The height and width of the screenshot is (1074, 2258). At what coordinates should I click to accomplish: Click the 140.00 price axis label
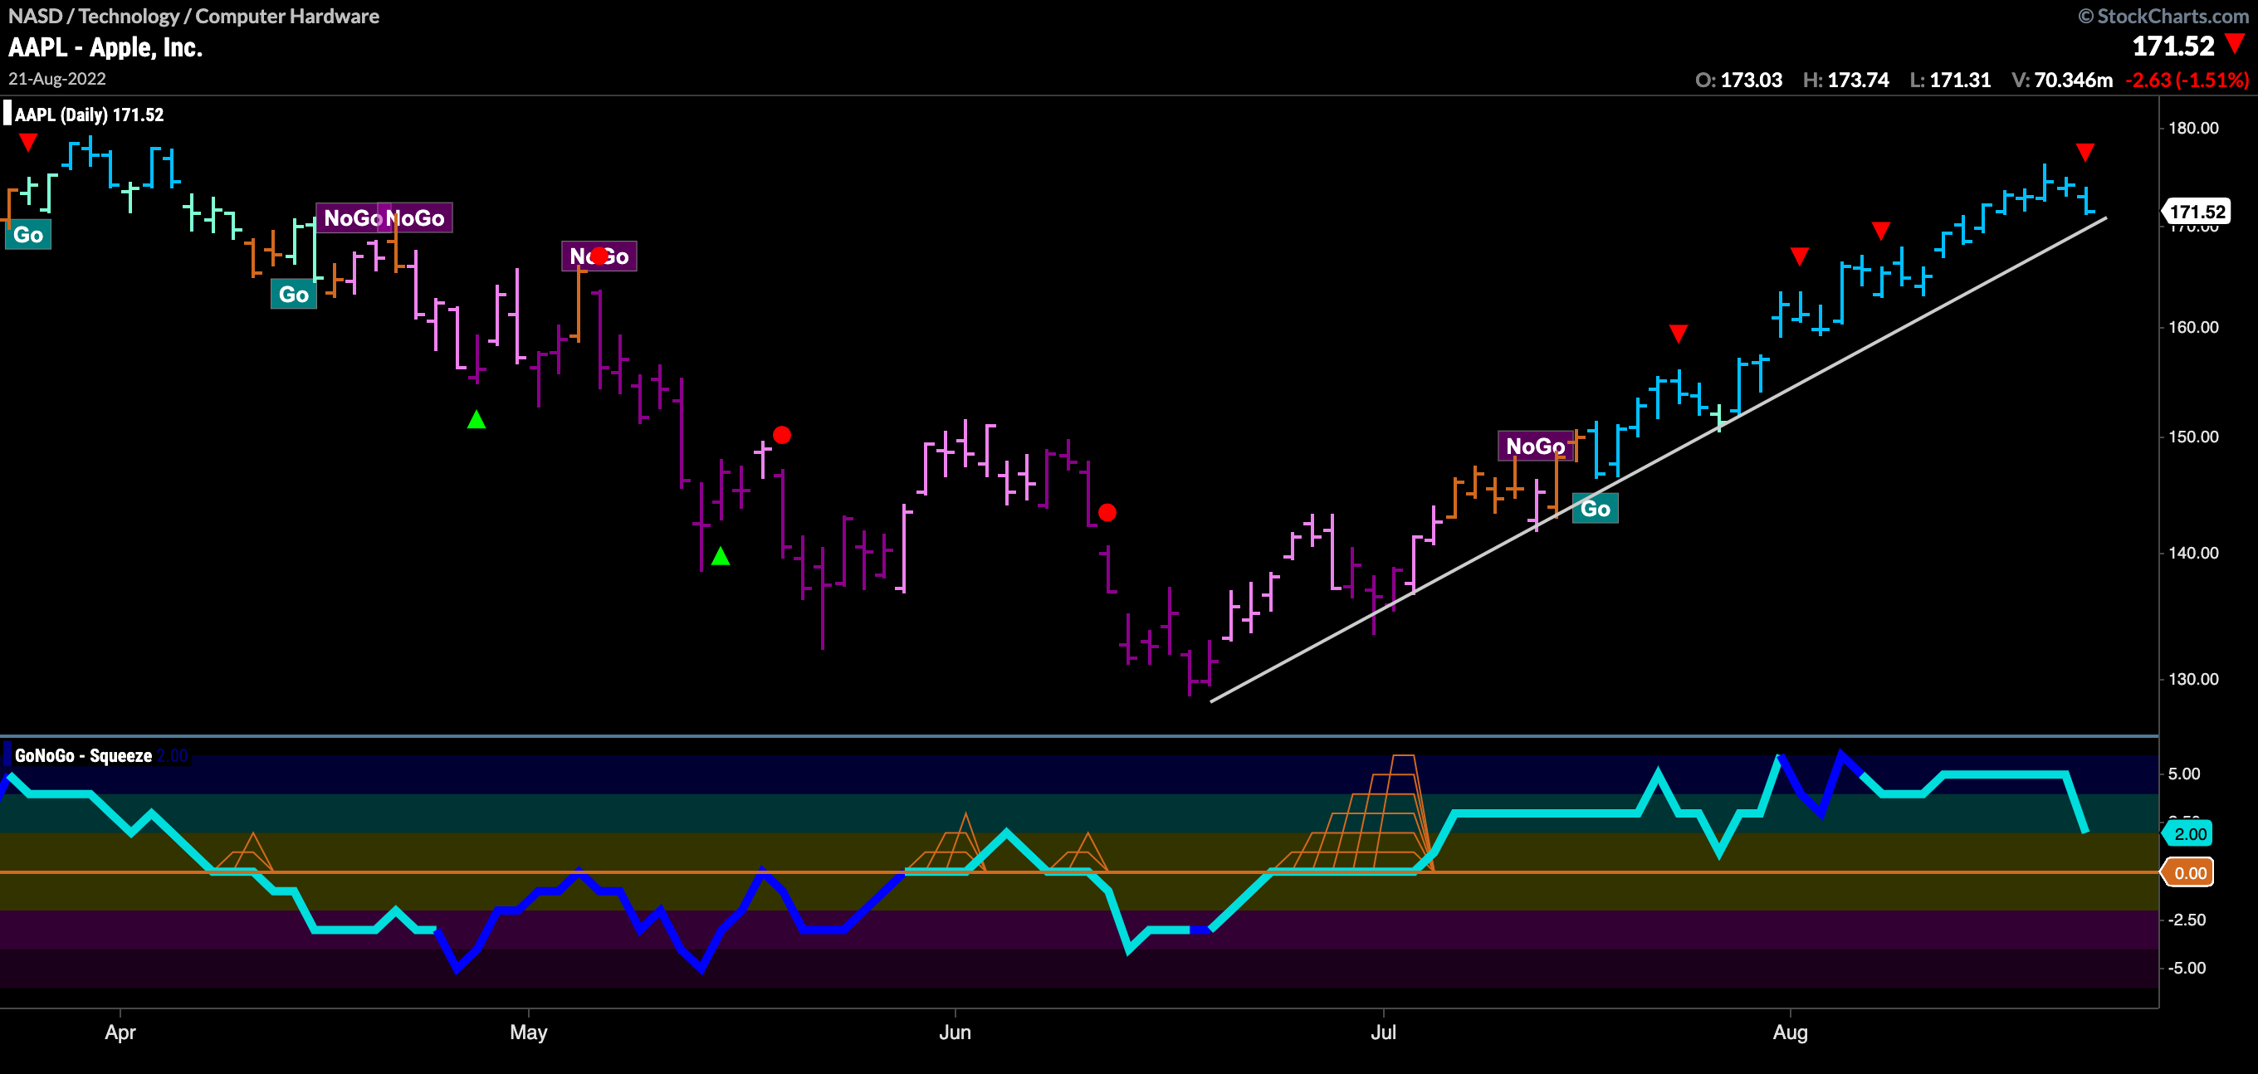tap(2193, 554)
